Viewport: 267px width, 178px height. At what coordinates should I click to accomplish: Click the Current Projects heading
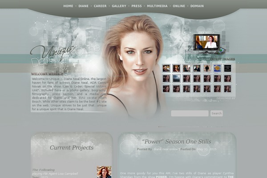click(72, 147)
